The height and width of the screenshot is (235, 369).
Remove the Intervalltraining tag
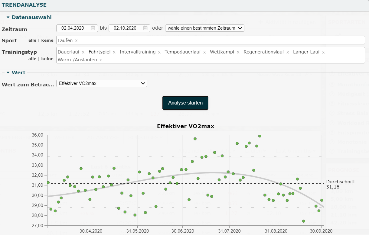click(x=159, y=52)
